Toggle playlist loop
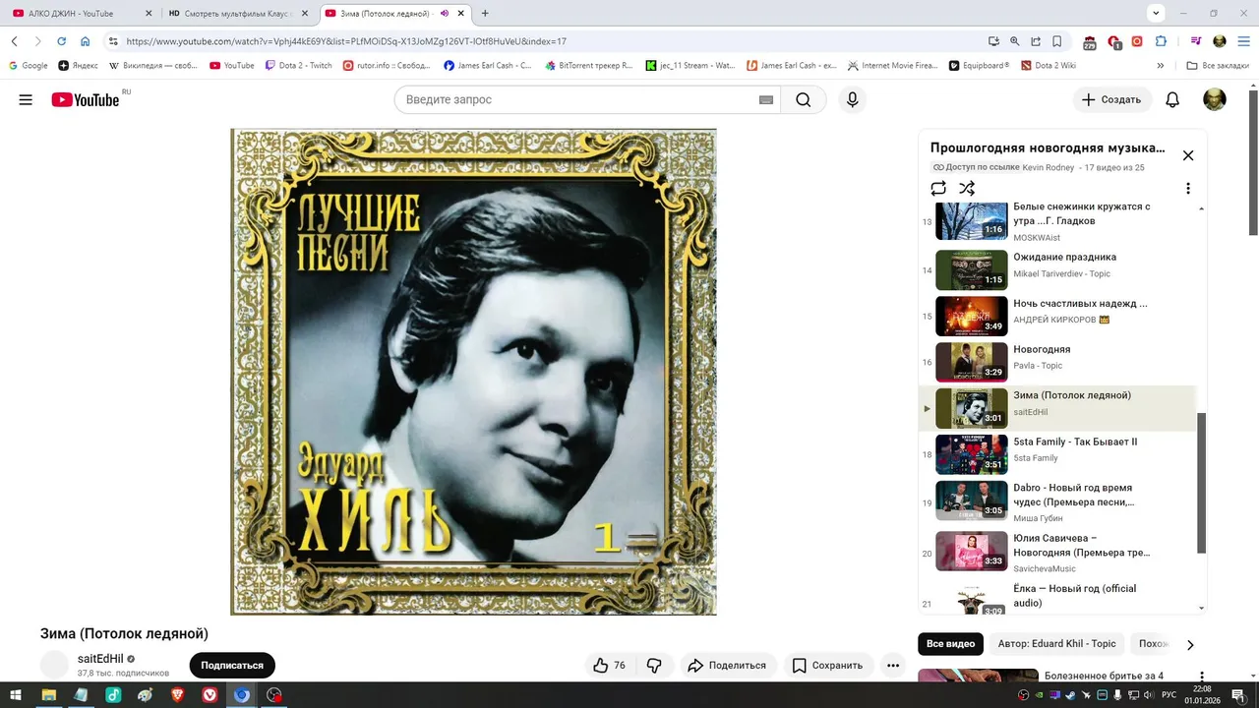The width and height of the screenshot is (1259, 708). [938, 188]
